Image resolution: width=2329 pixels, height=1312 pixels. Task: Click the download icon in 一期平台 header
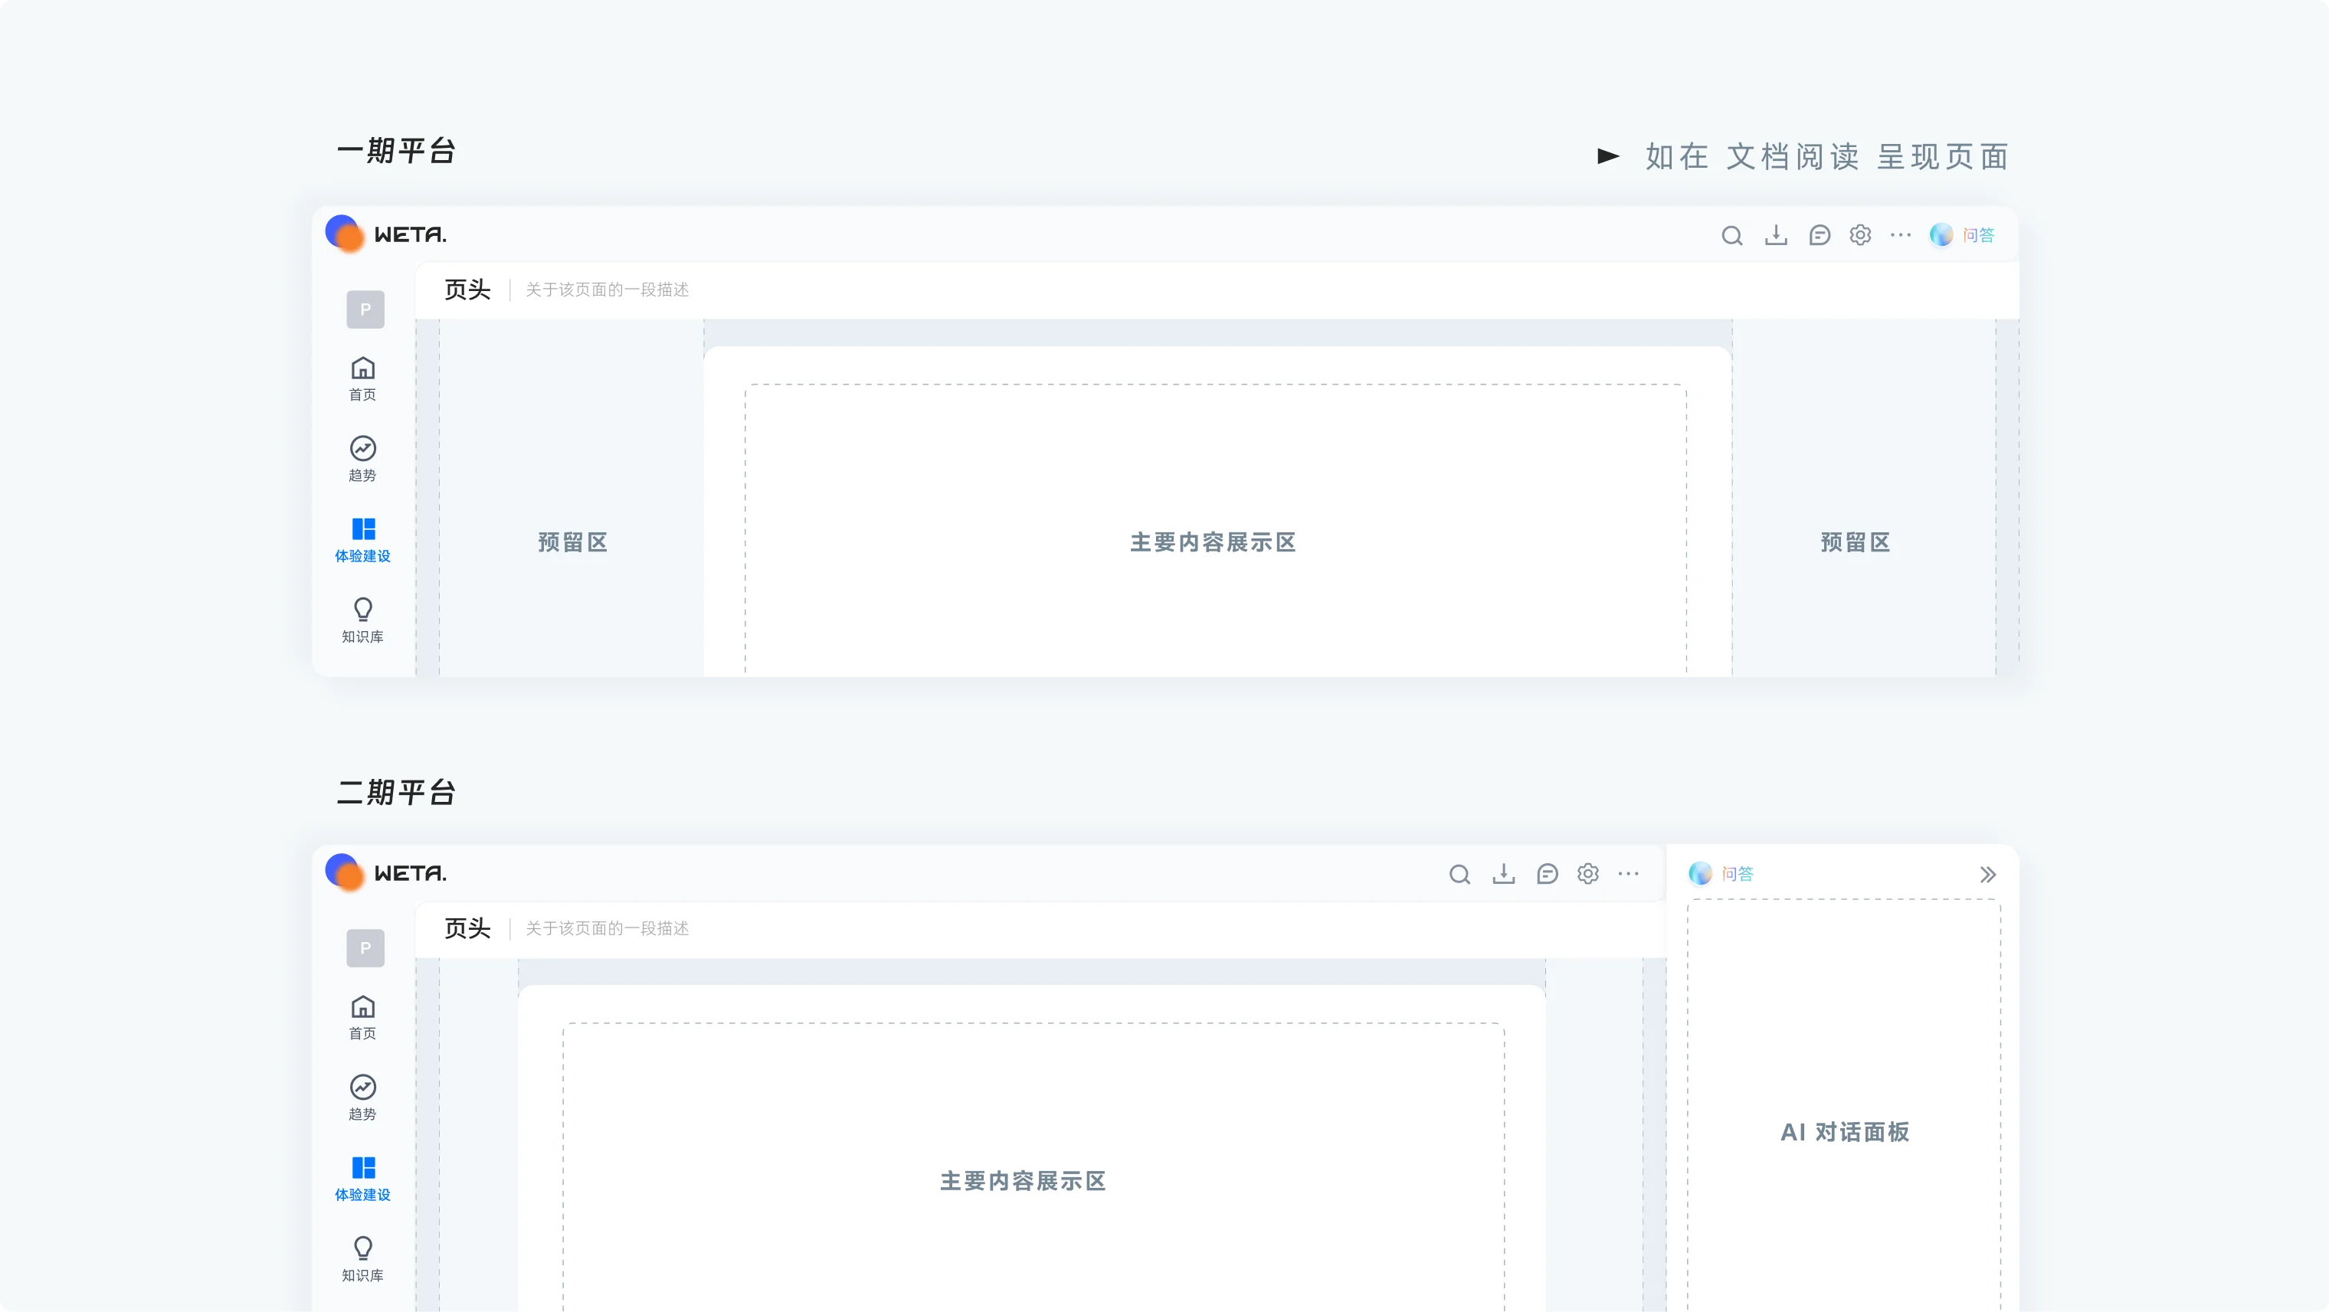(x=1776, y=236)
